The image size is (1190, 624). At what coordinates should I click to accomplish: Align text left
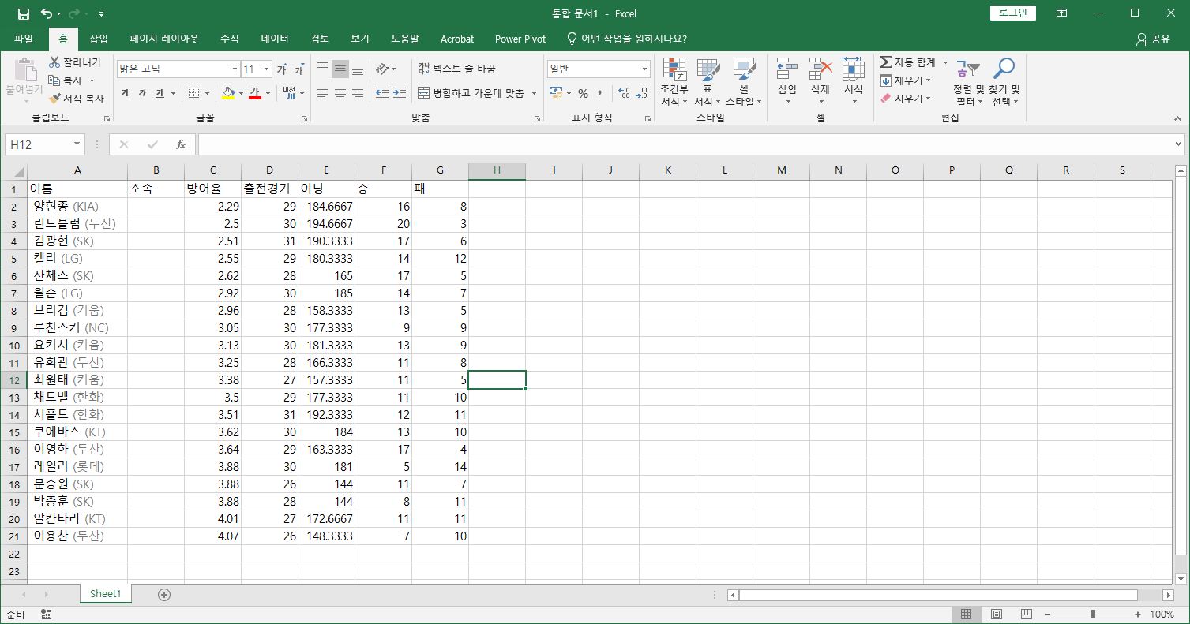(323, 93)
